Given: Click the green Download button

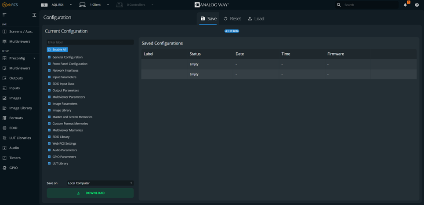Looking at the screenshot, I should [90, 193].
